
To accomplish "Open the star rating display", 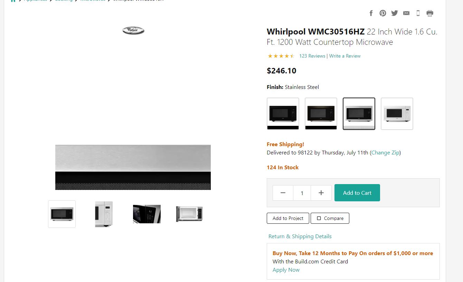I will click(281, 56).
